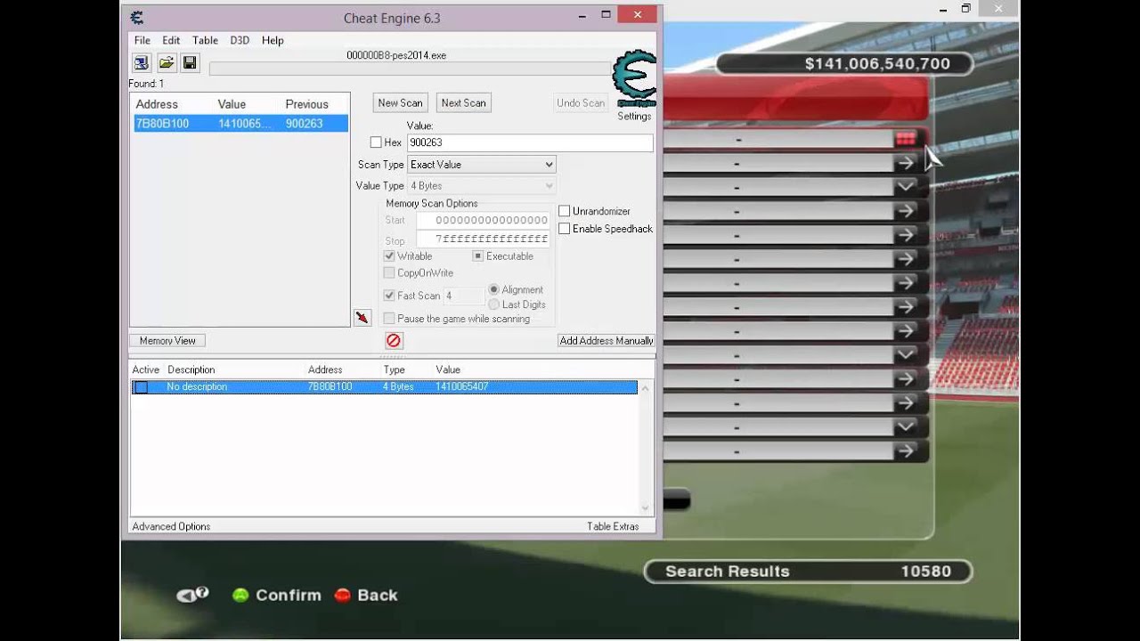Viewport: 1140px width, 641px height.
Task: Click the help hint icon beside Confirm
Action: [192, 595]
